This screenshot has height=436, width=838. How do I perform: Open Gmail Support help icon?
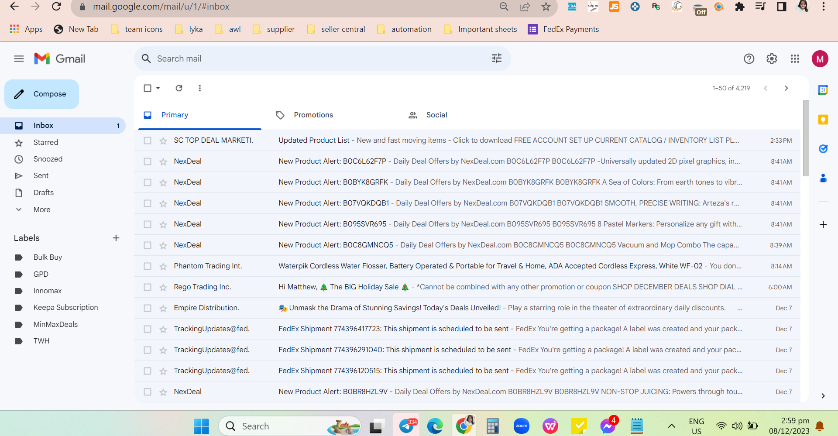pos(749,58)
